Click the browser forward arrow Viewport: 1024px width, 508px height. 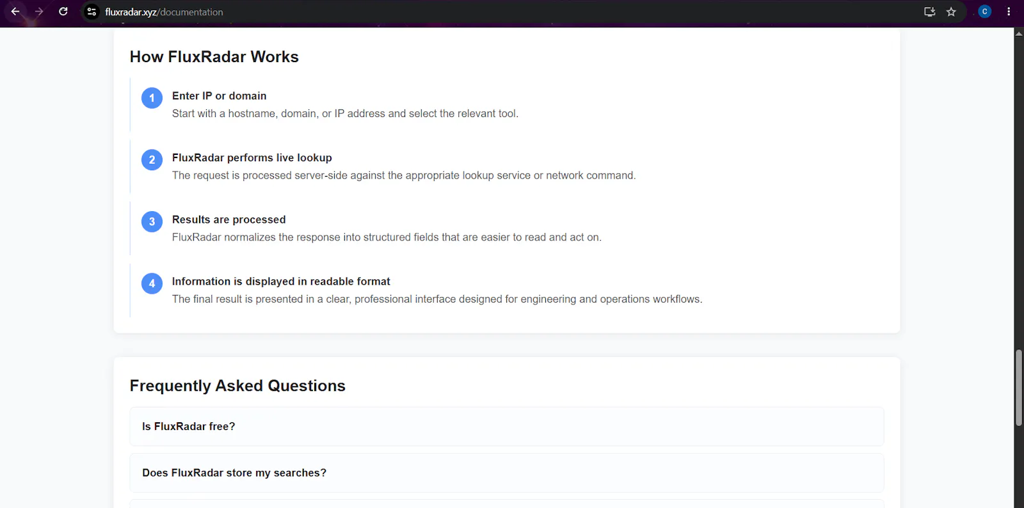pos(39,12)
